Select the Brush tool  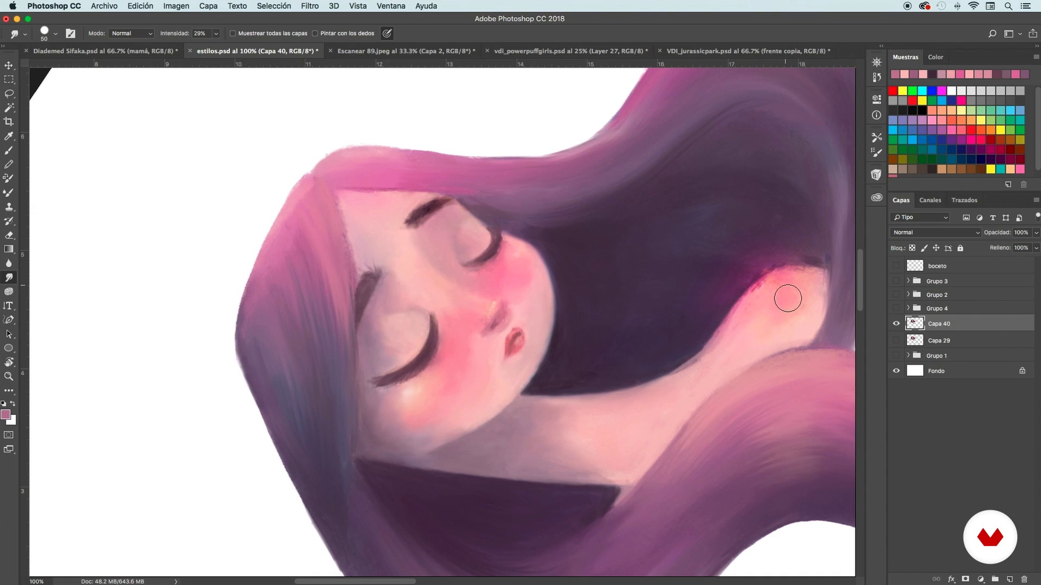(x=9, y=151)
